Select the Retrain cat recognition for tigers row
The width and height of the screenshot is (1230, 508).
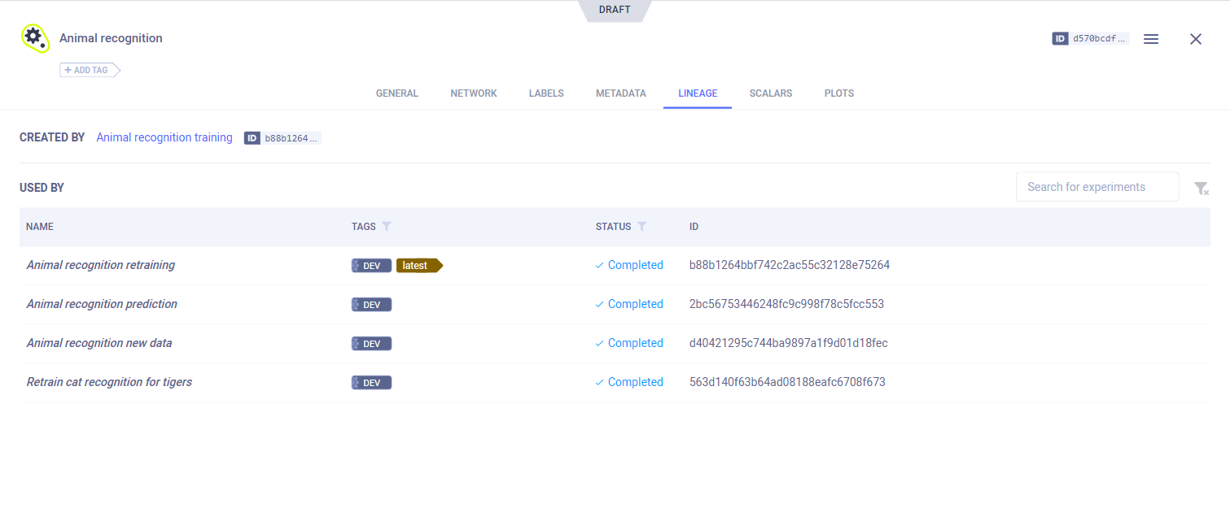click(109, 382)
